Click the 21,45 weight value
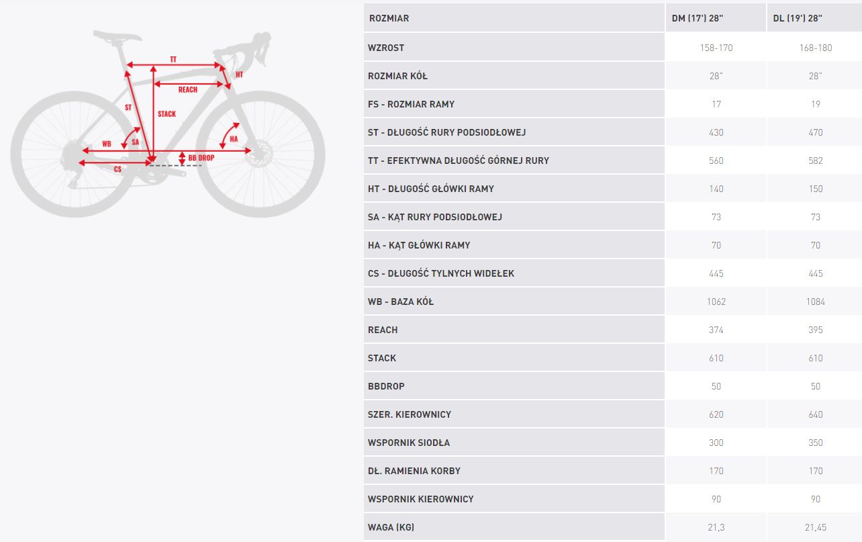The image size is (862, 542). (815, 527)
